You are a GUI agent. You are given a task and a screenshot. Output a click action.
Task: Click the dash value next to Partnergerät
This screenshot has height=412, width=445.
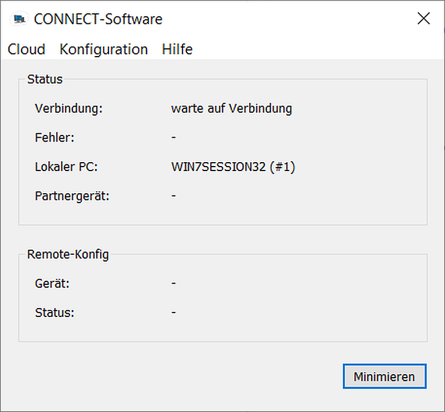174,196
